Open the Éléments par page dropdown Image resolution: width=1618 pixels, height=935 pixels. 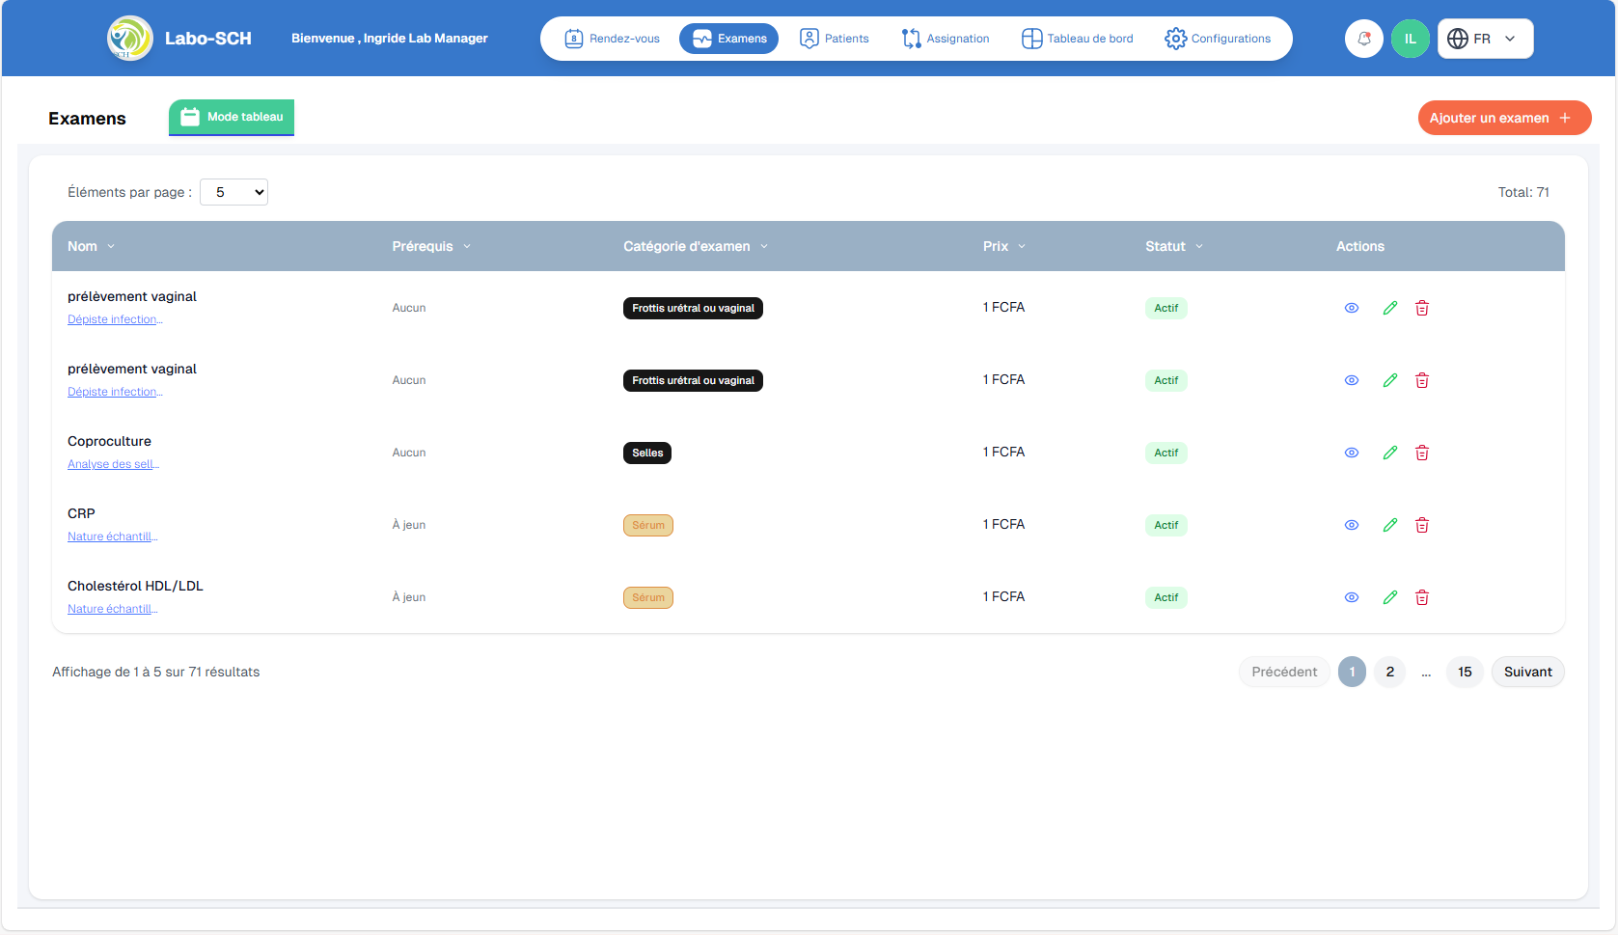(233, 192)
